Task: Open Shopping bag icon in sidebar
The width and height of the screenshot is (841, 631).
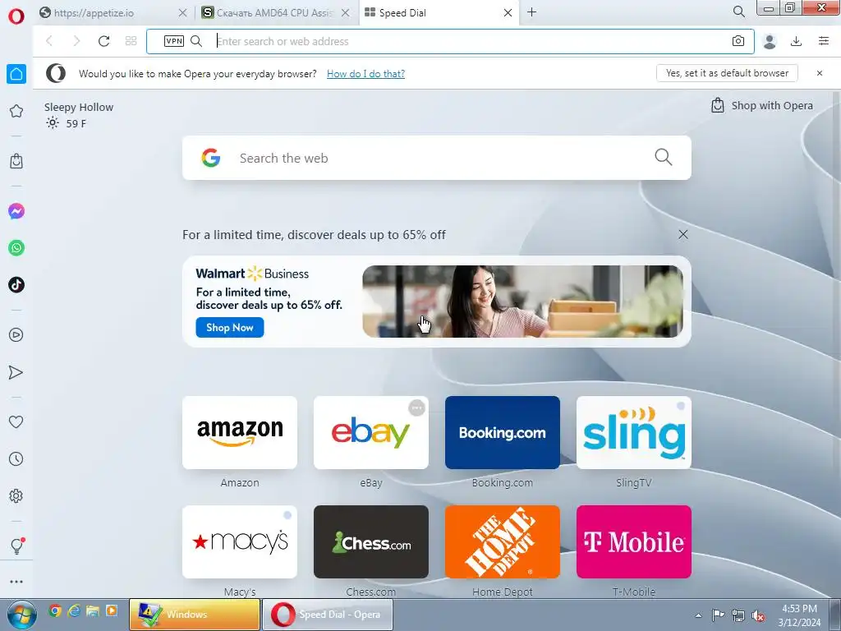Action: tap(16, 161)
